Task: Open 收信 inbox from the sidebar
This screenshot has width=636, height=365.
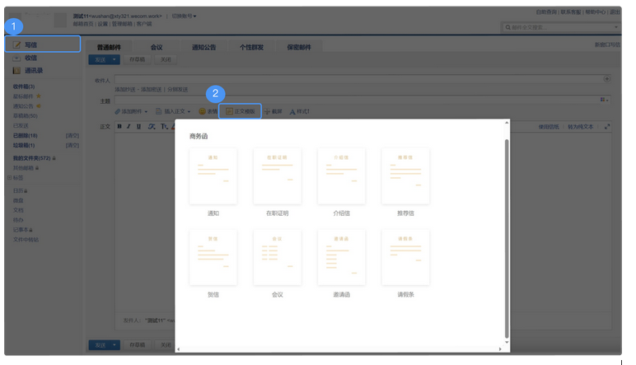Action: pyautogui.click(x=30, y=58)
